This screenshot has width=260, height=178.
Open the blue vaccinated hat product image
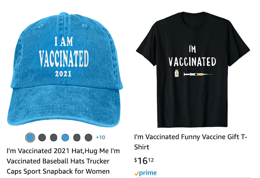pyautogui.click(x=65, y=70)
